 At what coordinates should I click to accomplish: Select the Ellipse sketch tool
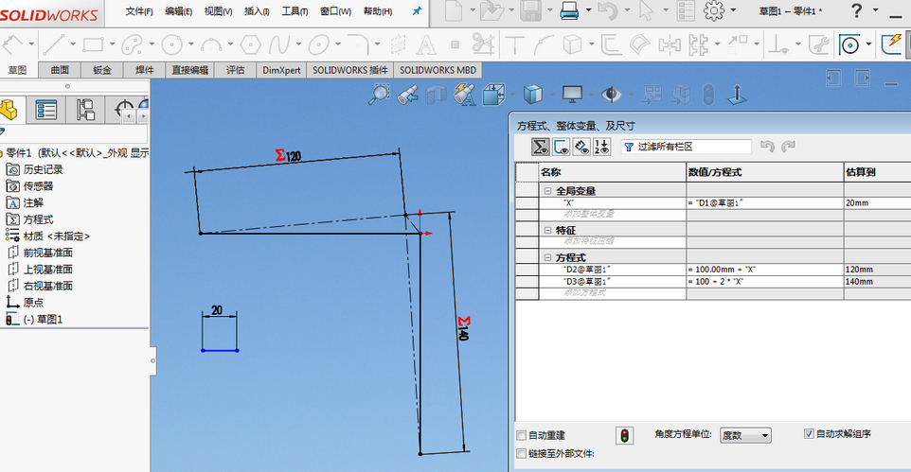coord(318,44)
